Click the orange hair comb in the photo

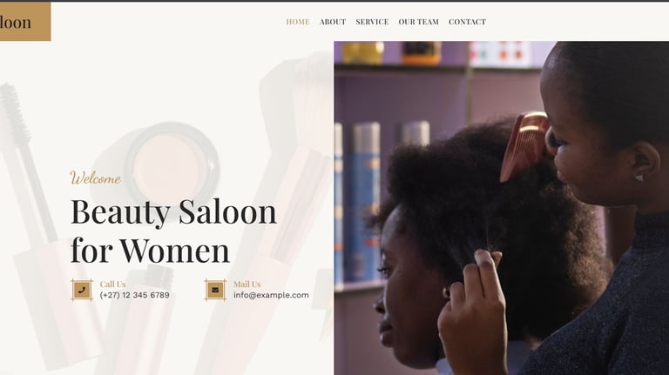(x=524, y=146)
